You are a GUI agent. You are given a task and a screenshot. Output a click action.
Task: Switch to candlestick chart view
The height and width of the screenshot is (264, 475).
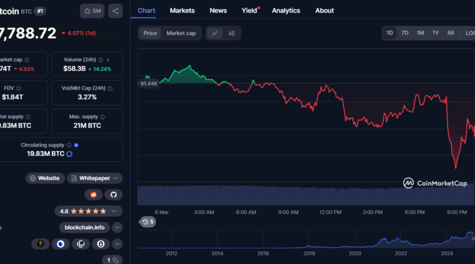231,33
